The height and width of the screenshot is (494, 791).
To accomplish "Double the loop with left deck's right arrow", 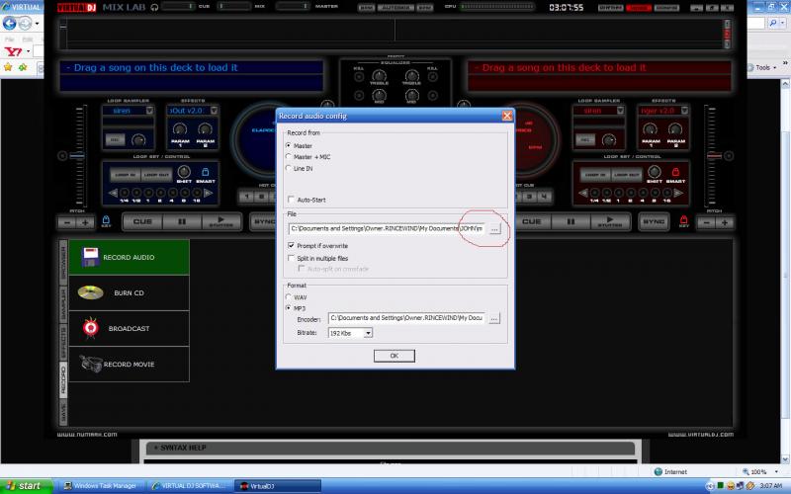I will (x=209, y=193).
